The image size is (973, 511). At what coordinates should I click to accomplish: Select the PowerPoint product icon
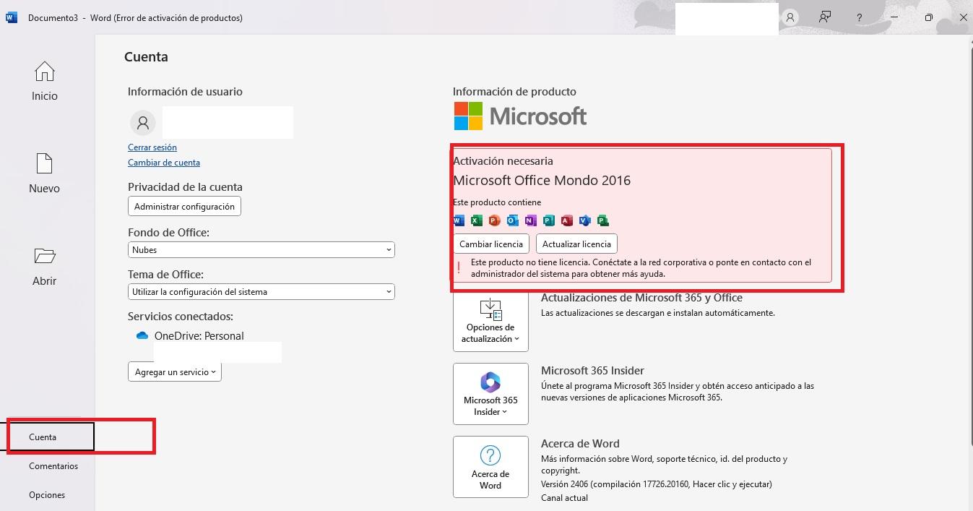tap(493, 220)
